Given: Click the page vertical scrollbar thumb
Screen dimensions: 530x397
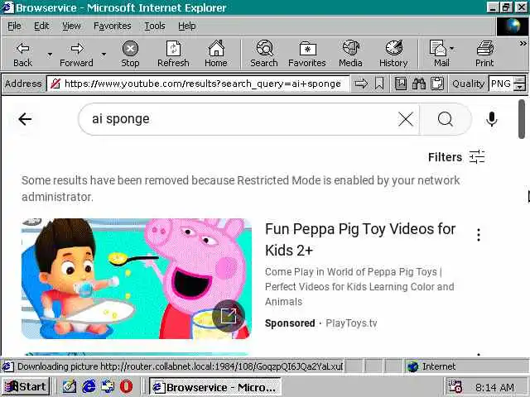Looking at the screenshot, I should 522,119.
